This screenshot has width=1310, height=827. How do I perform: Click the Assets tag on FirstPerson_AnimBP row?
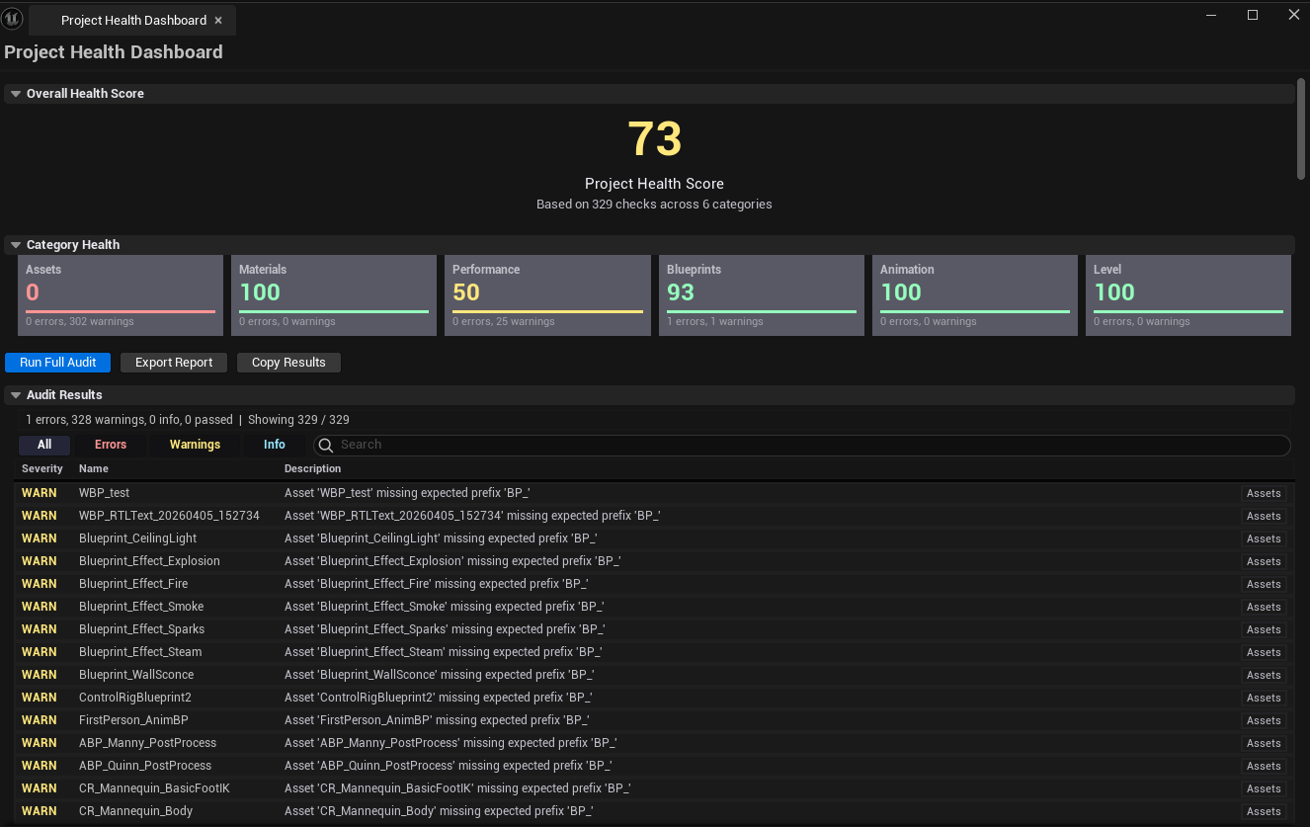pyautogui.click(x=1264, y=720)
